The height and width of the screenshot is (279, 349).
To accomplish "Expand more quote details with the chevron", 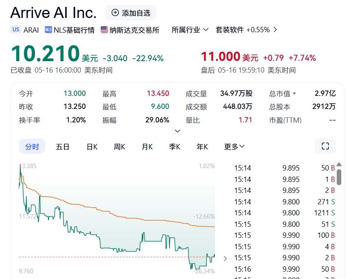I will (177, 131).
